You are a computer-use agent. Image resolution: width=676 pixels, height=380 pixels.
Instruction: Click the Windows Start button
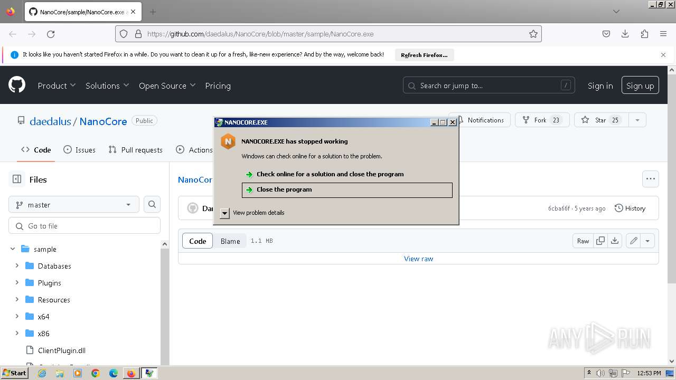(x=15, y=373)
